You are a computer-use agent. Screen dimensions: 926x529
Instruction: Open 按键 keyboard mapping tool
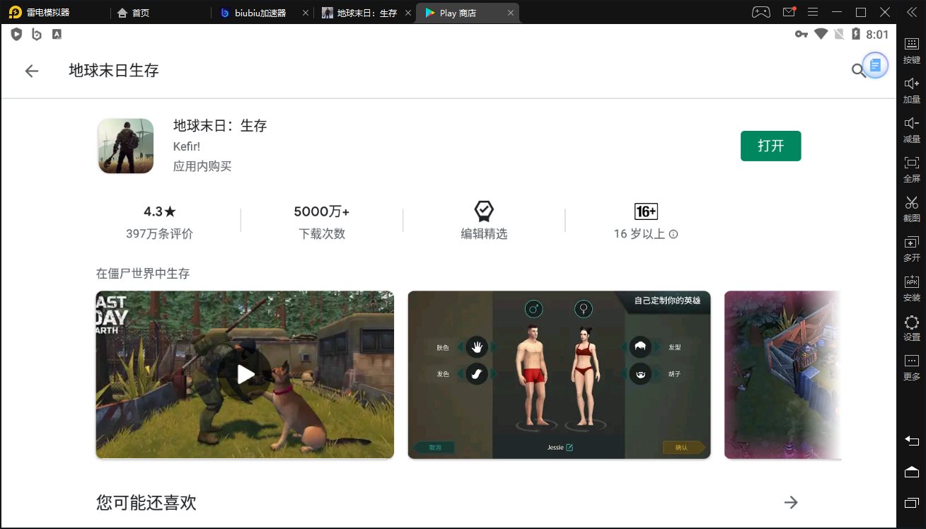coord(911,50)
